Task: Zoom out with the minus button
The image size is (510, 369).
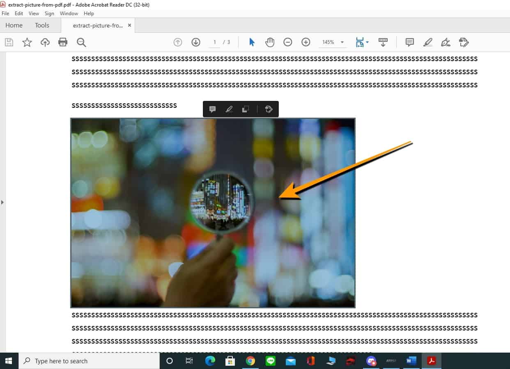Action: click(288, 42)
